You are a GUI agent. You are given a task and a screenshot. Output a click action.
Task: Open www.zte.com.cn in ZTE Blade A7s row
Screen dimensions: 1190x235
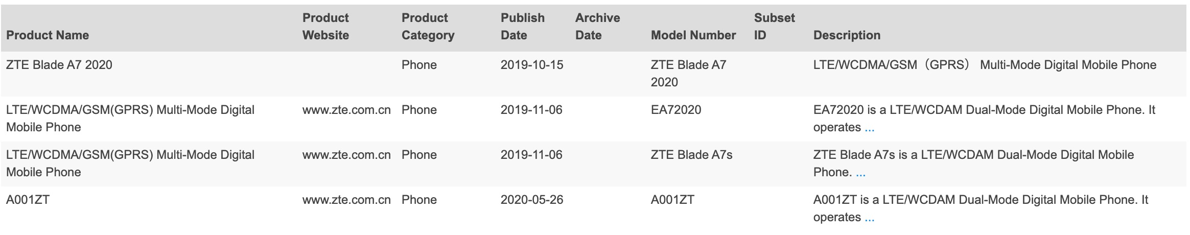(346, 155)
